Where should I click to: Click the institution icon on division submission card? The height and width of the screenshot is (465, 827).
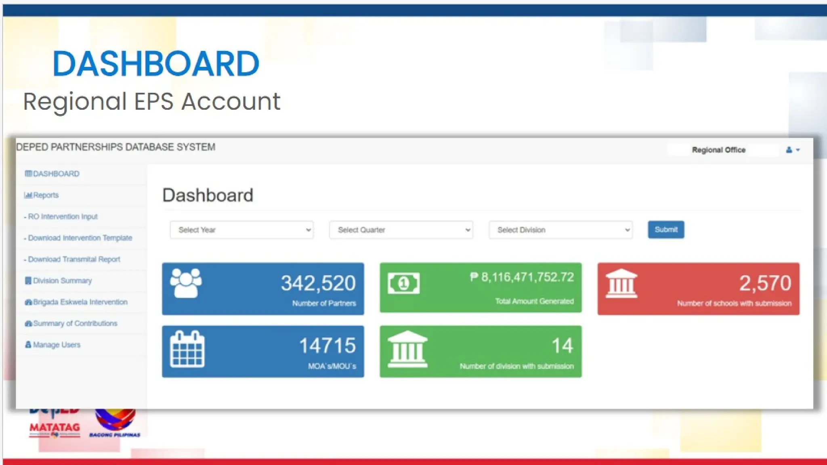tap(407, 349)
